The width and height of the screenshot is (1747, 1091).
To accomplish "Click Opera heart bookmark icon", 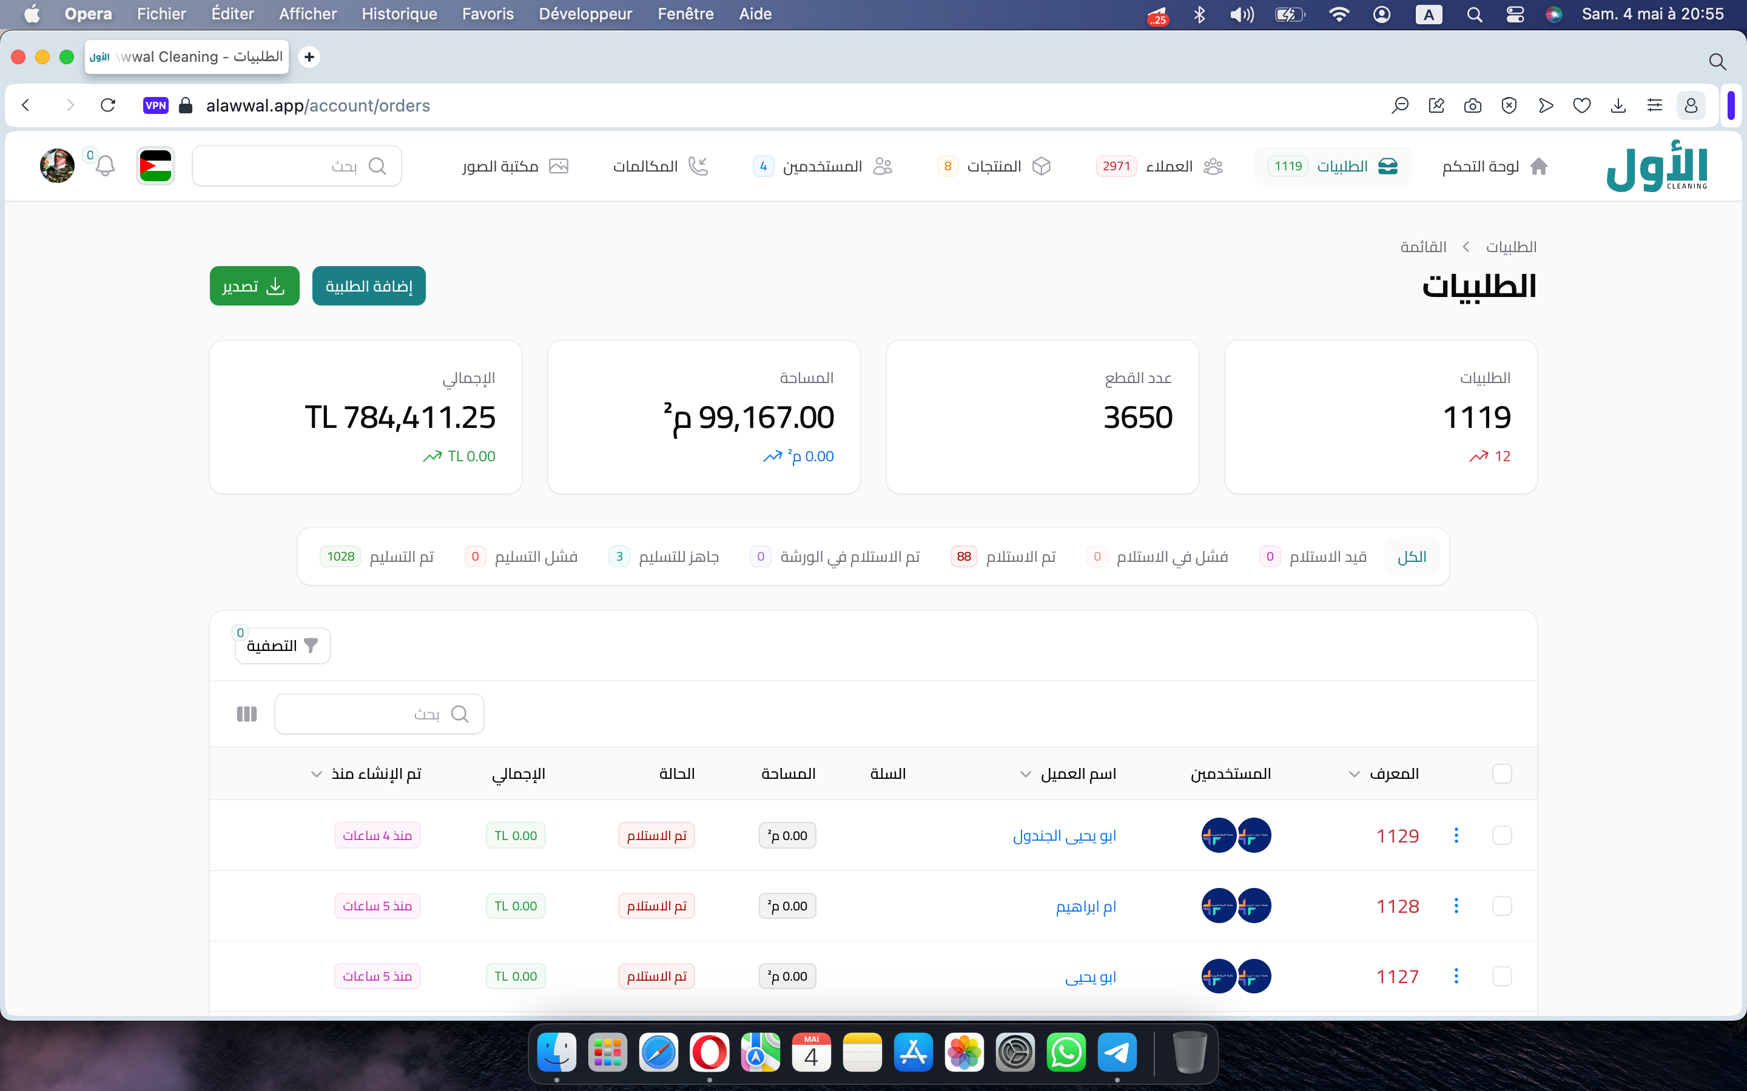I will point(1581,106).
